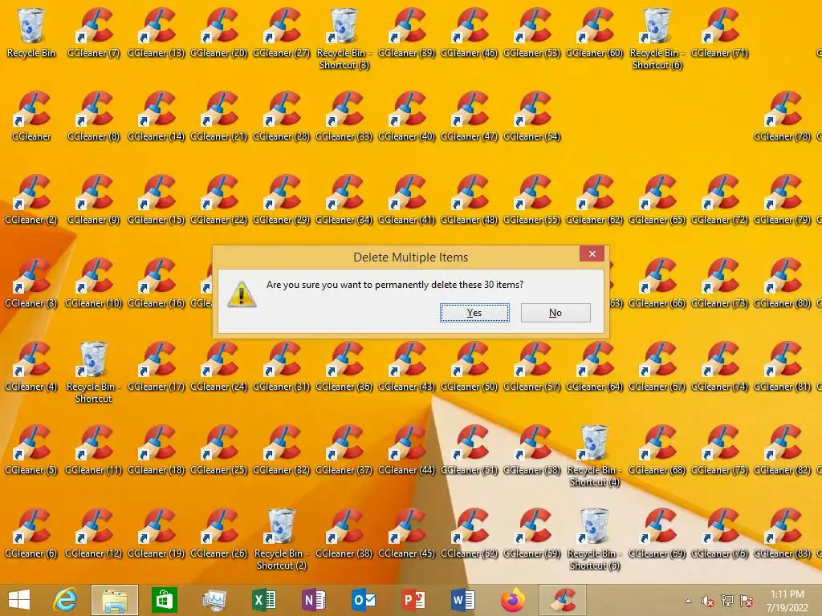This screenshot has width=822, height=616.
Task: Select the CCleaner (13) shortcut
Action: (x=157, y=32)
